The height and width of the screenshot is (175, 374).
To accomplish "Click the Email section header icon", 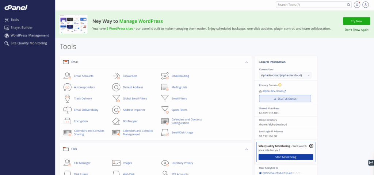I will pos(66,62).
